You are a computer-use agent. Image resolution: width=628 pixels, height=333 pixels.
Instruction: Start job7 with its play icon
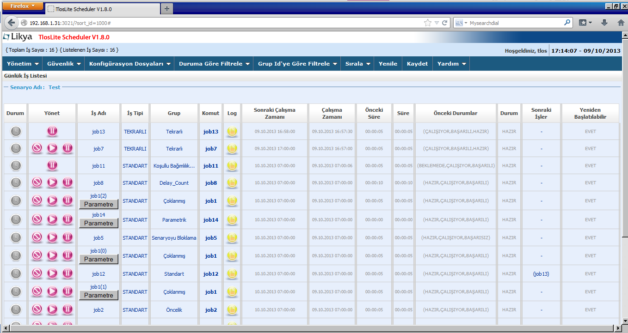52,148
